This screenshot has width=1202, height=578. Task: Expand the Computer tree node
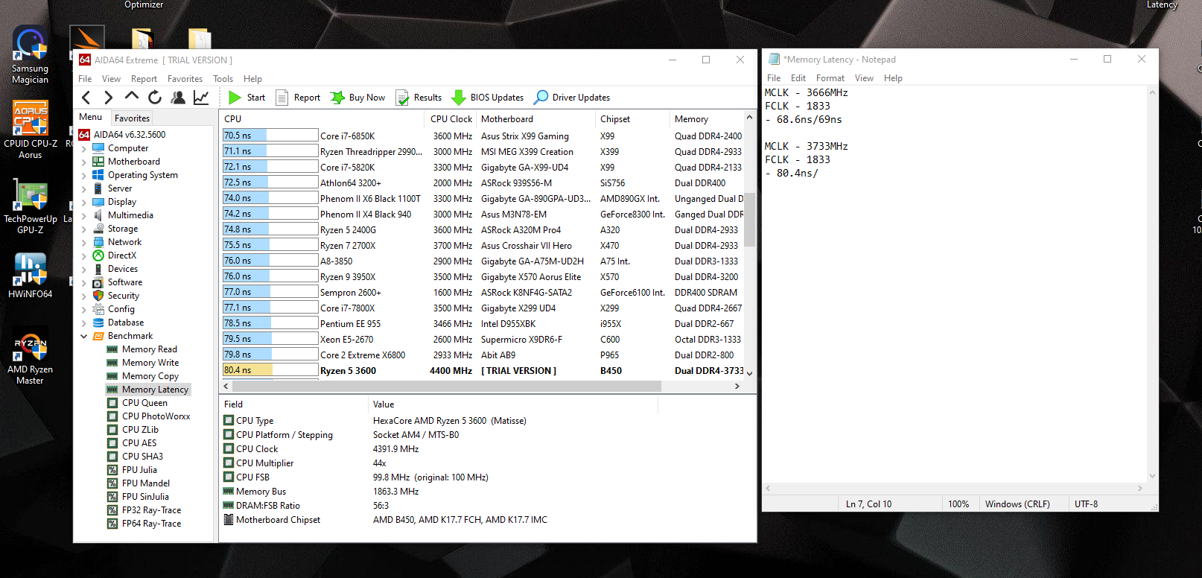(x=83, y=148)
